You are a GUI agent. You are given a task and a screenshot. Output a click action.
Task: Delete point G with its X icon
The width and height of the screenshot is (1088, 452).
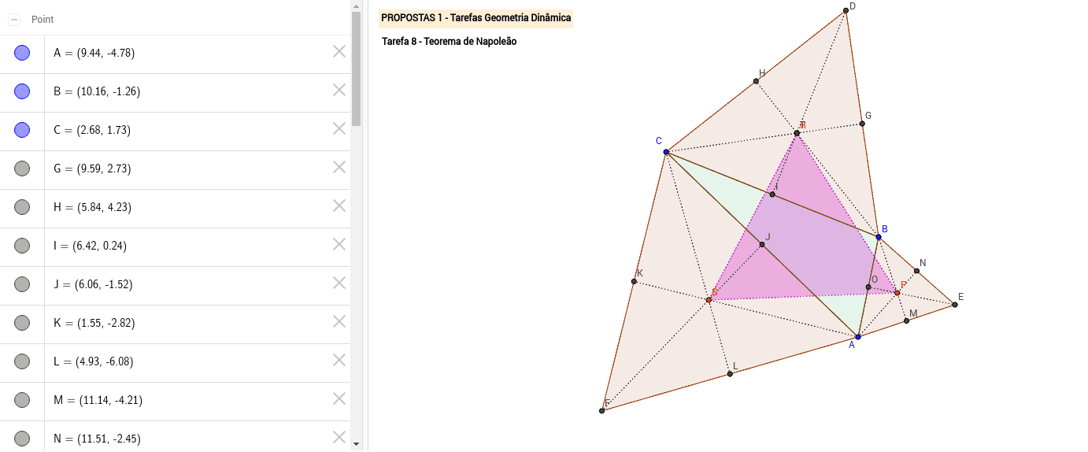[x=339, y=167]
